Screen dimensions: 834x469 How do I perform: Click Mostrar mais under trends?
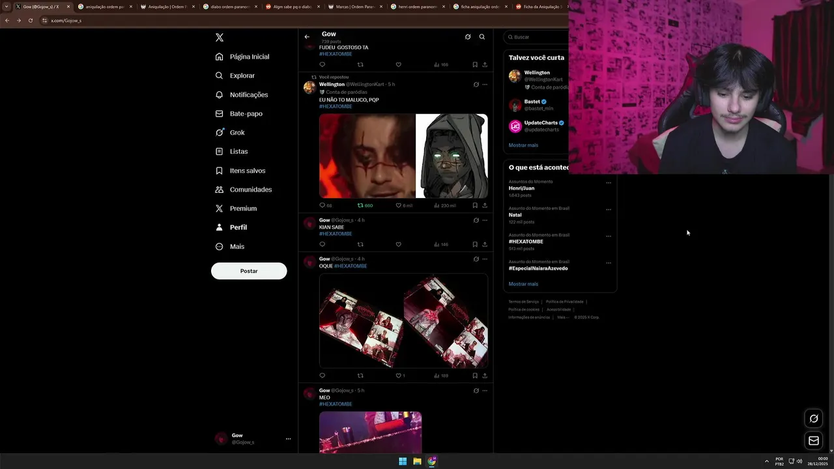pyautogui.click(x=523, y=284)
